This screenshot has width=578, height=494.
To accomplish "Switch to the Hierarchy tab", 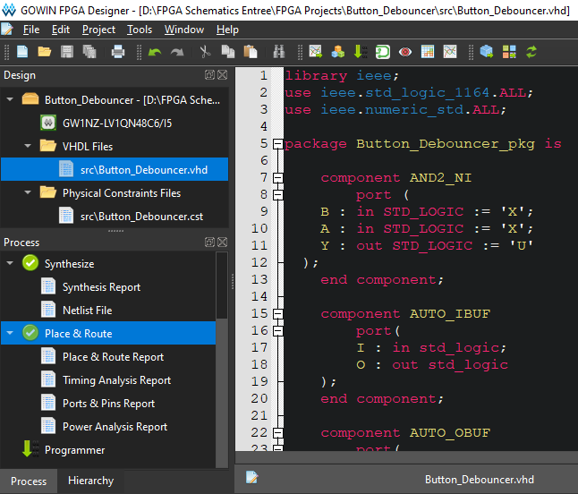I will click(x=90, y=481).
